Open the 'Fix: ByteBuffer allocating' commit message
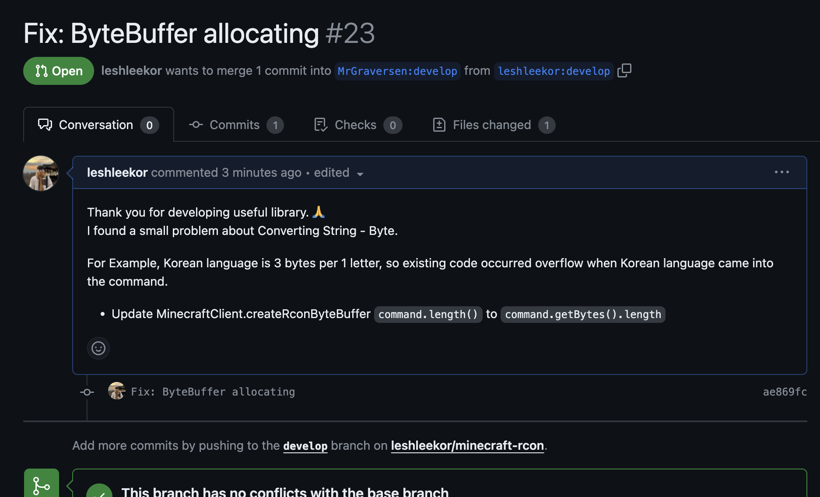 click(213, 392)
